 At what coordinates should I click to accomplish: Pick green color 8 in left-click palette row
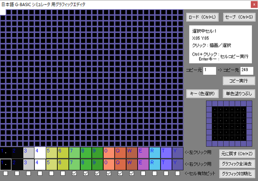86,153
